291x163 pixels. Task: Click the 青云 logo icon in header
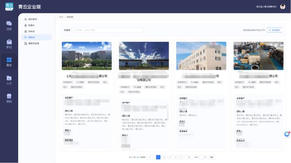[x=9, y=7]
